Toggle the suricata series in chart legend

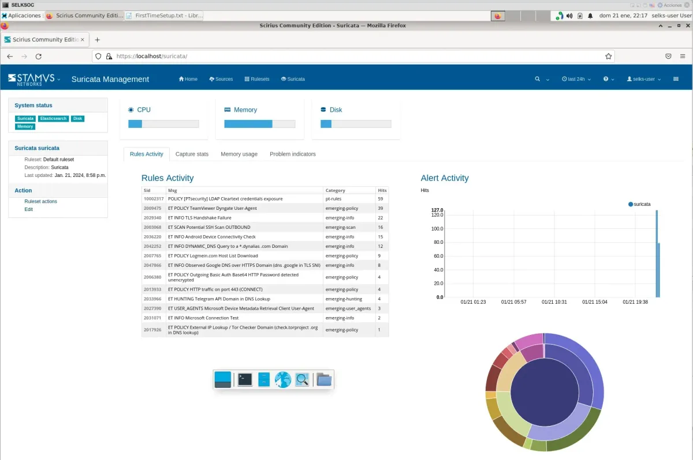coord(639,204)
